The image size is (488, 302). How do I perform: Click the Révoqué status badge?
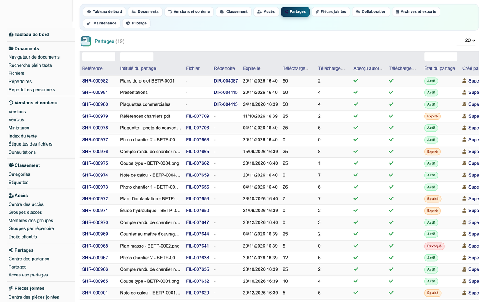[x=434, y=246]
